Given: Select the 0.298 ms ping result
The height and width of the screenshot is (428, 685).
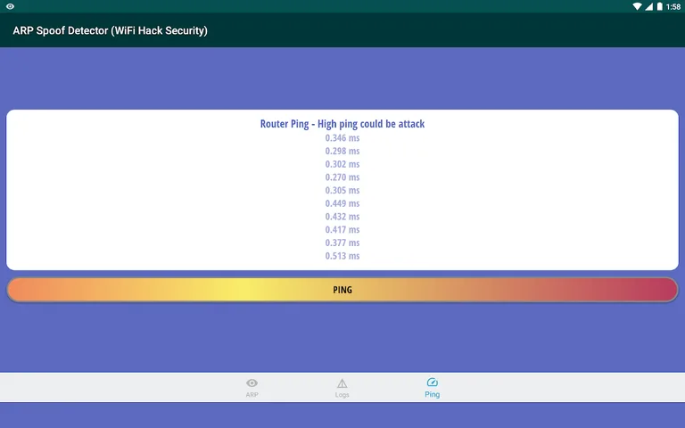Looking at the screenshot, I should 342,151.
